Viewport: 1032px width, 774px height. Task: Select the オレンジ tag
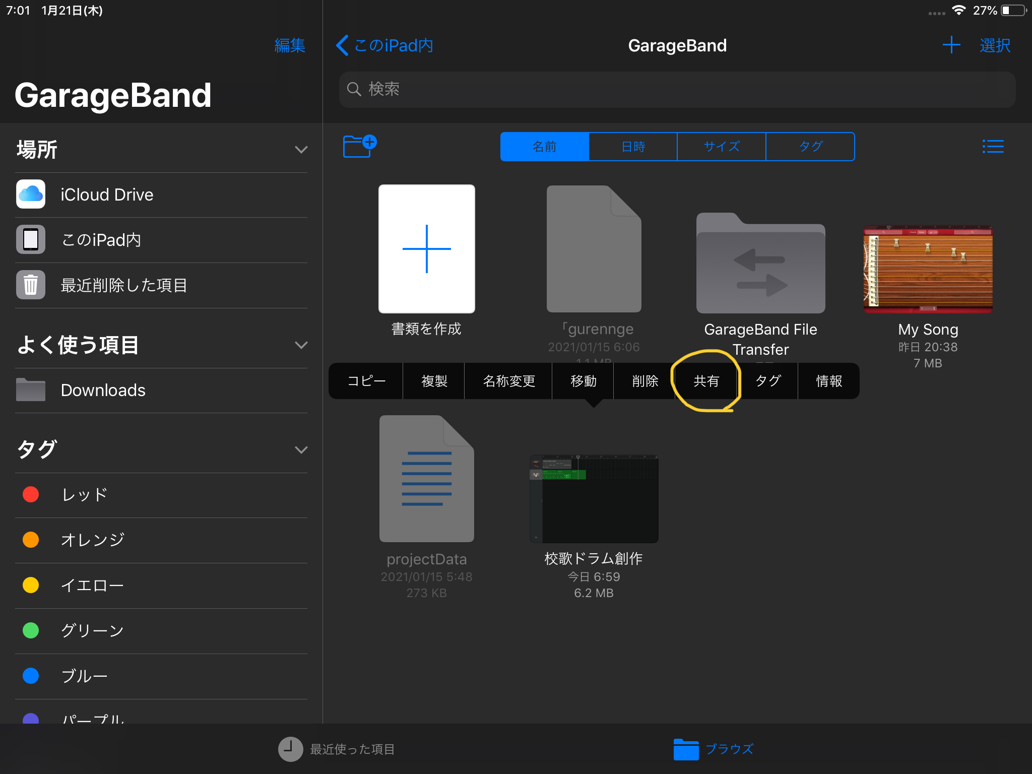tap(161, 540)
